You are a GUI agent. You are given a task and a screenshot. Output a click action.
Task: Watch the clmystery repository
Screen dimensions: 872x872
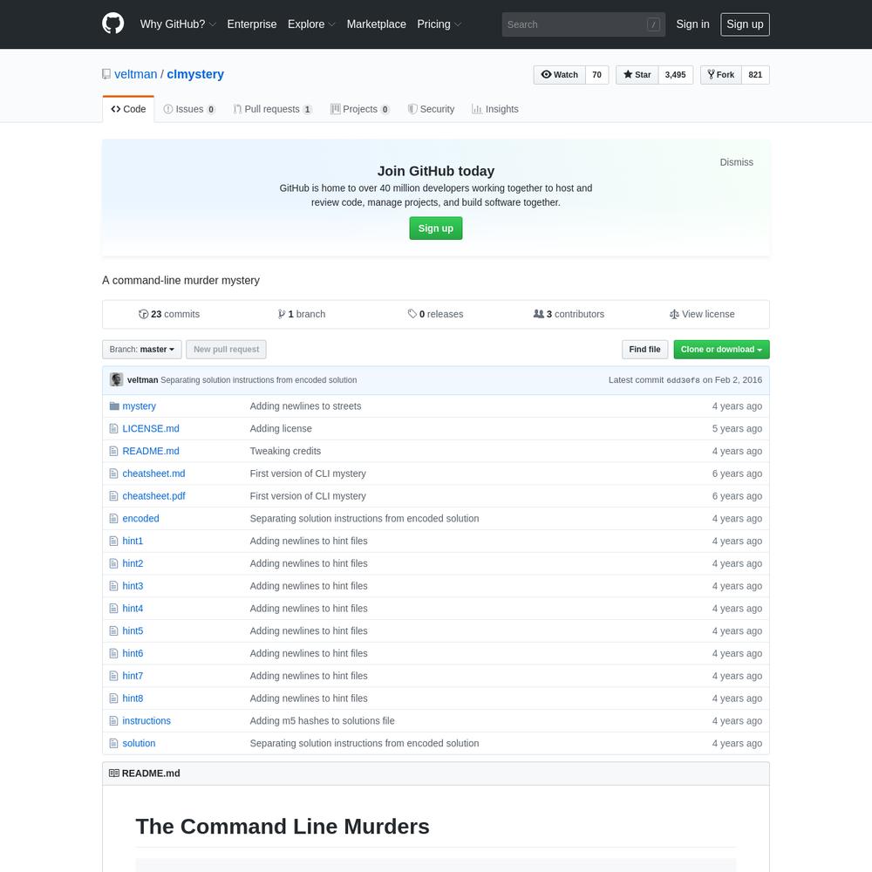560,74
